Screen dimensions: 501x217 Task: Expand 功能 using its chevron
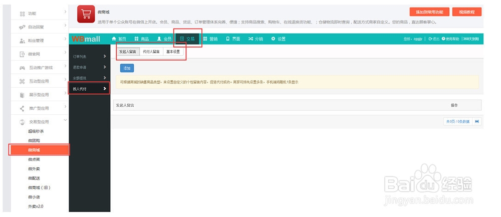[65, 12]
